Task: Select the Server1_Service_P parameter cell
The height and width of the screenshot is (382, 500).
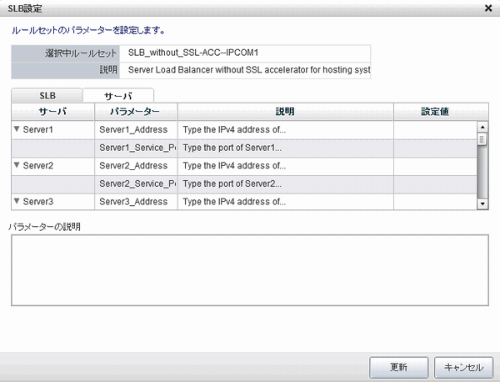Action: [136, 148]
